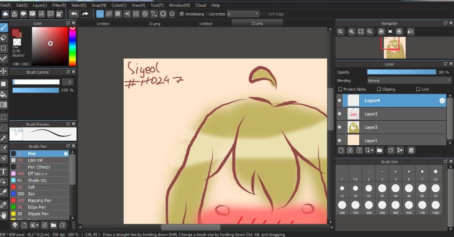This screenshot has width=454, height=237.
Task: Open Pen brush settings gear
Action: pos(66,154)
